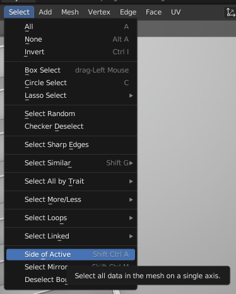Open the Vertex menu
Viewport: 236px width, 294px height.
pos(99,12)
